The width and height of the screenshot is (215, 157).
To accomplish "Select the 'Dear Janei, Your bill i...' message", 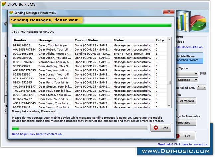I will point(55,103).
